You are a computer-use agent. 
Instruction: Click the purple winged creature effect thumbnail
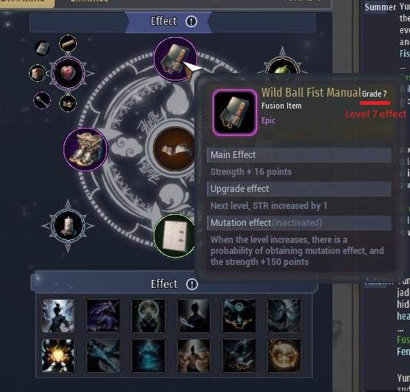click(x=103, y=316)
